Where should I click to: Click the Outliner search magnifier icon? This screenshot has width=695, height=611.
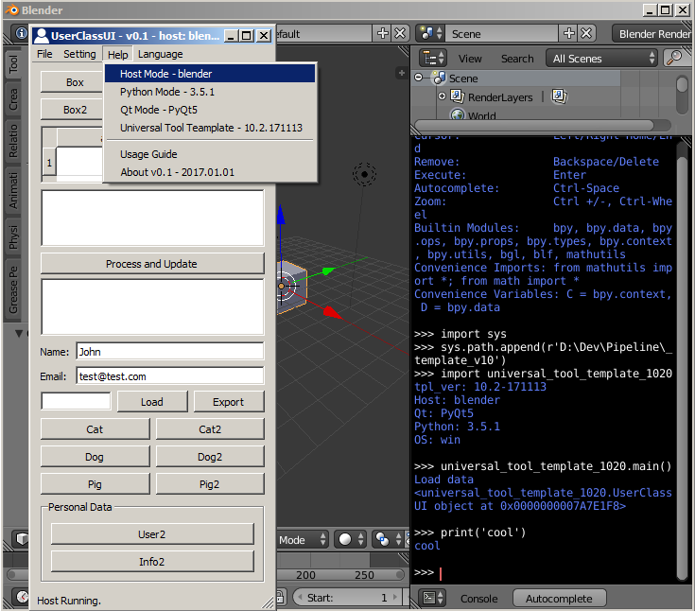tap(675, 58)
